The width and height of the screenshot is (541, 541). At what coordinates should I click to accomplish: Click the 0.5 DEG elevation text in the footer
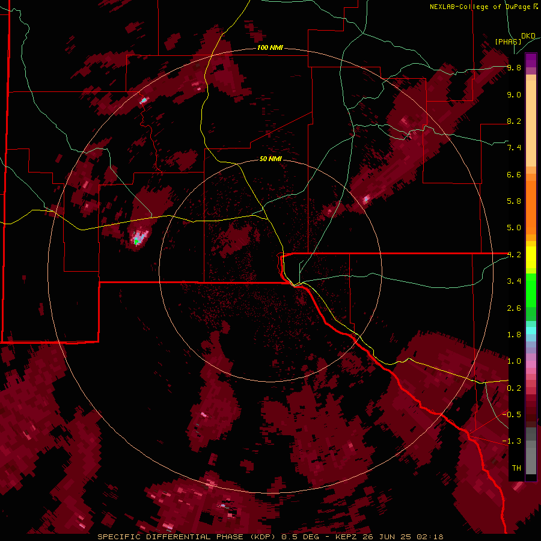(300, 537)
